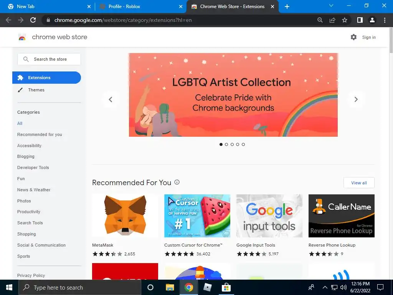Viewport: 393px width, 295px height.
Task: Open tab search chevron in title bar
Action: click(331, 5)
